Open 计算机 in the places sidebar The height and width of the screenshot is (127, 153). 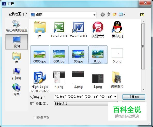[17, 74]
